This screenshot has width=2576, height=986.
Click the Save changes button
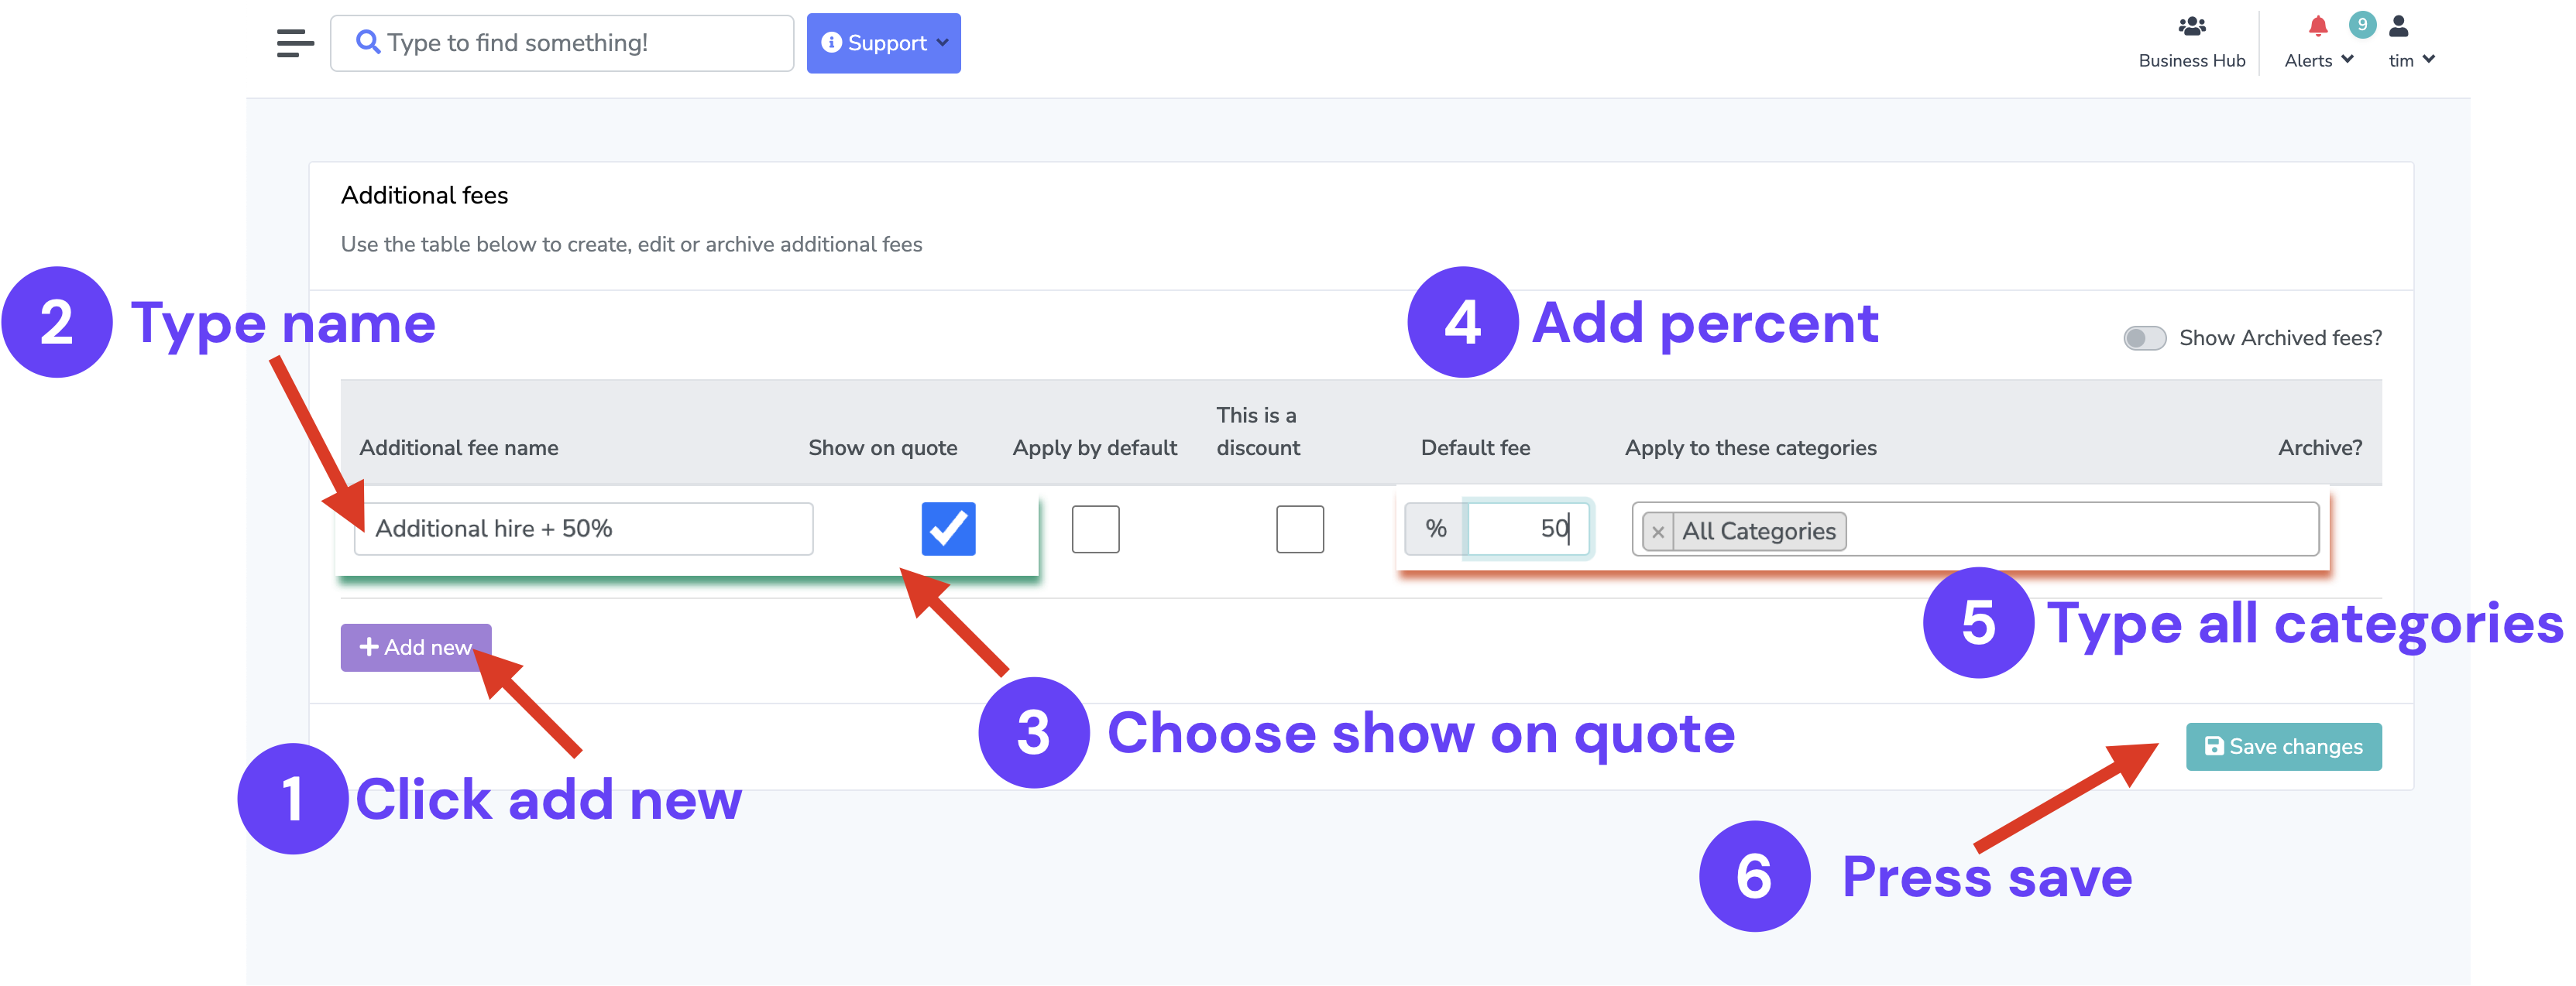2283,746
